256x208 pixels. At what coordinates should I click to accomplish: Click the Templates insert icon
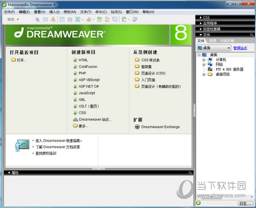[x=124, y=19]
